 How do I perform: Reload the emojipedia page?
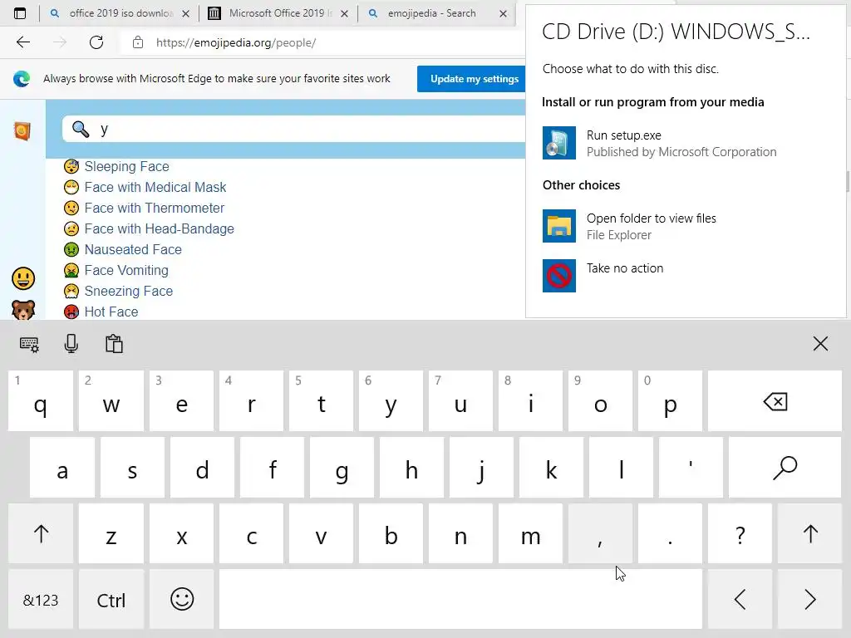pyautogui.click(x=96, y=42)
